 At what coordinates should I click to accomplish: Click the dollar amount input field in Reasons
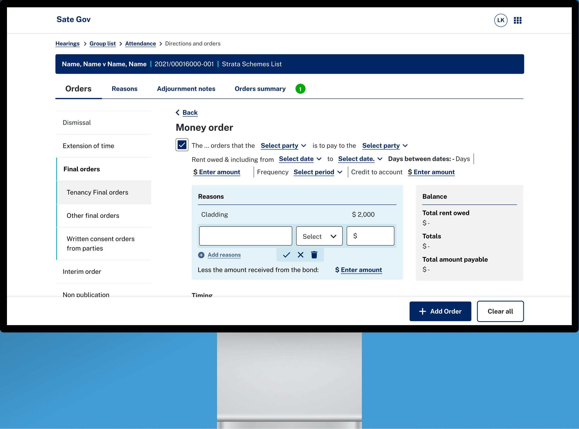370,236
